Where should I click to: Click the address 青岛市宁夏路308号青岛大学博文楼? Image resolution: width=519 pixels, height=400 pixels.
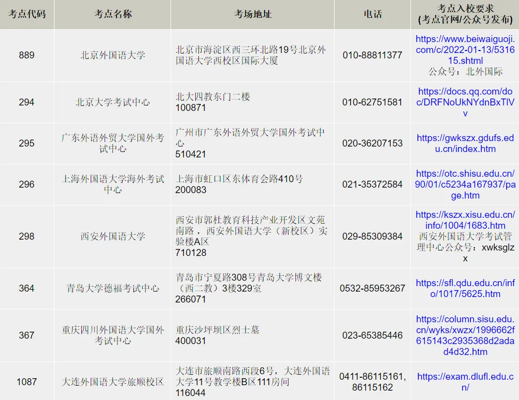[x=248, y=277]
